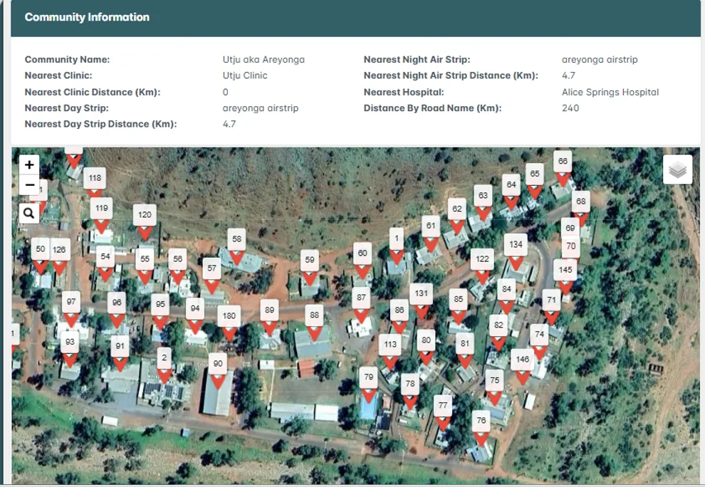Select map marker 77
The width and height of the screenshot is (705, 487).
pos(443,413)
